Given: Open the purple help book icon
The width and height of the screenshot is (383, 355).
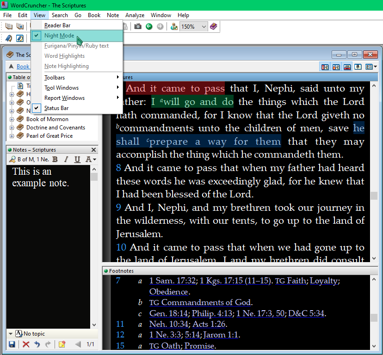Looking at the screenshot, I should pyautogui.click(x=214, y=26).
